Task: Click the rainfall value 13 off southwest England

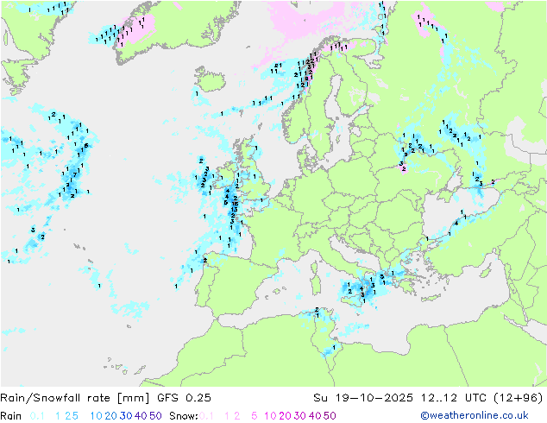Action: (234, 210)
